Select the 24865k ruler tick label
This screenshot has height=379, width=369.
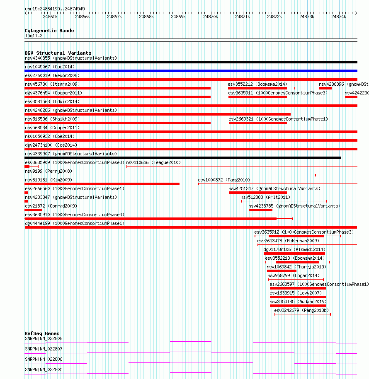click(50, 17)
